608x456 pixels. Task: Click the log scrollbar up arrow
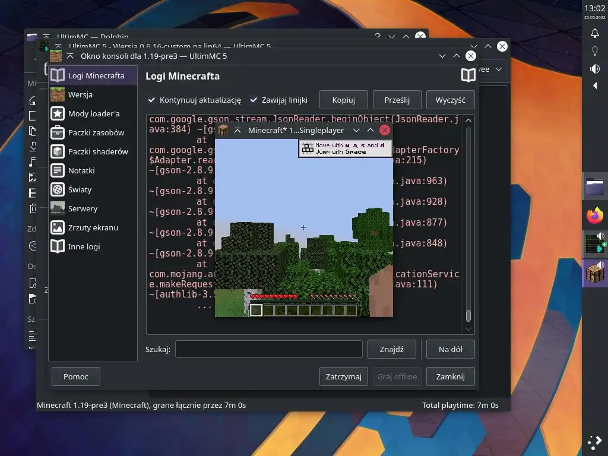coord(468,121)
